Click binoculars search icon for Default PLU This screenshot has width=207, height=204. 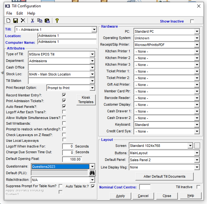point(92,173)
